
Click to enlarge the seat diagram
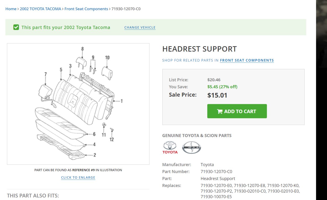pos(78,177)
